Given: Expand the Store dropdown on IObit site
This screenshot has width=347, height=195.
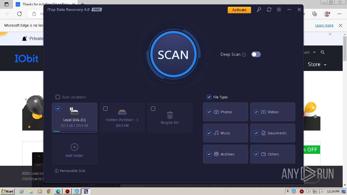Looking at the screenshot, I should click(317, 64).
